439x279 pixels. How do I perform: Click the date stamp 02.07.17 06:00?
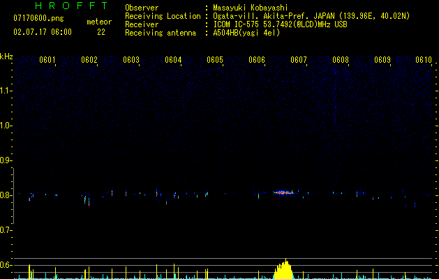click(x=43, y=32)
